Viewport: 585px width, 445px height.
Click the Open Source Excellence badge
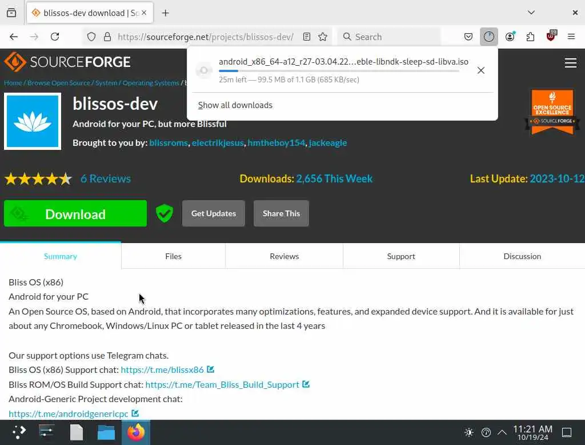[552, 112]
